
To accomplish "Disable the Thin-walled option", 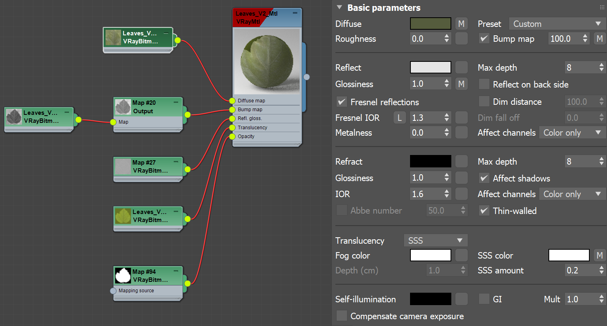I will coord(484,210).
